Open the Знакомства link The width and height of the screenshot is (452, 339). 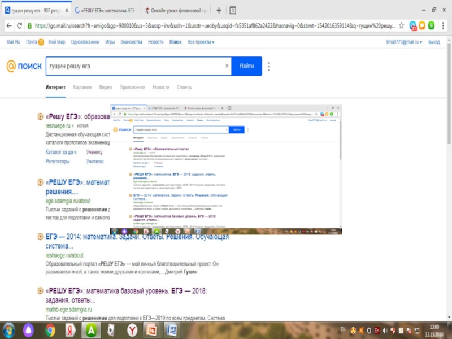click(x=132, y=42)
